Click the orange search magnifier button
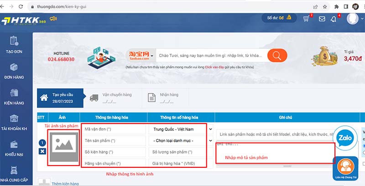The height and width of the screenshot is (186, 365). [x=277, y=55]
